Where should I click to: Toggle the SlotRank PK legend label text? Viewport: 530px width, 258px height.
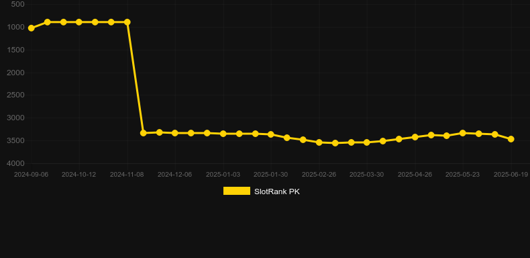277,191
